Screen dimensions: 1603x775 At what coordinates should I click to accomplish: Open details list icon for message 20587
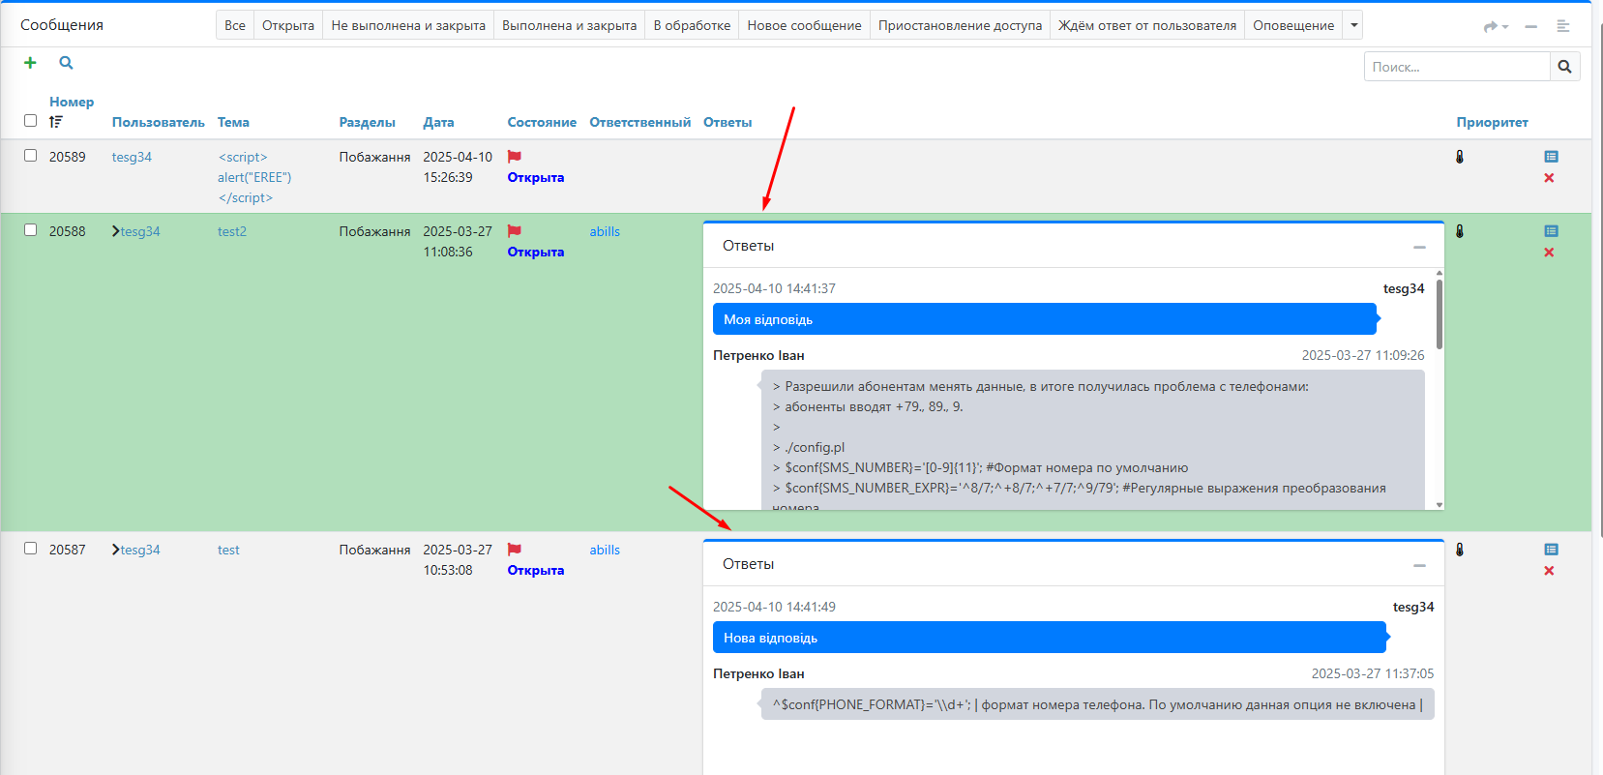(x=1552, y=550)
